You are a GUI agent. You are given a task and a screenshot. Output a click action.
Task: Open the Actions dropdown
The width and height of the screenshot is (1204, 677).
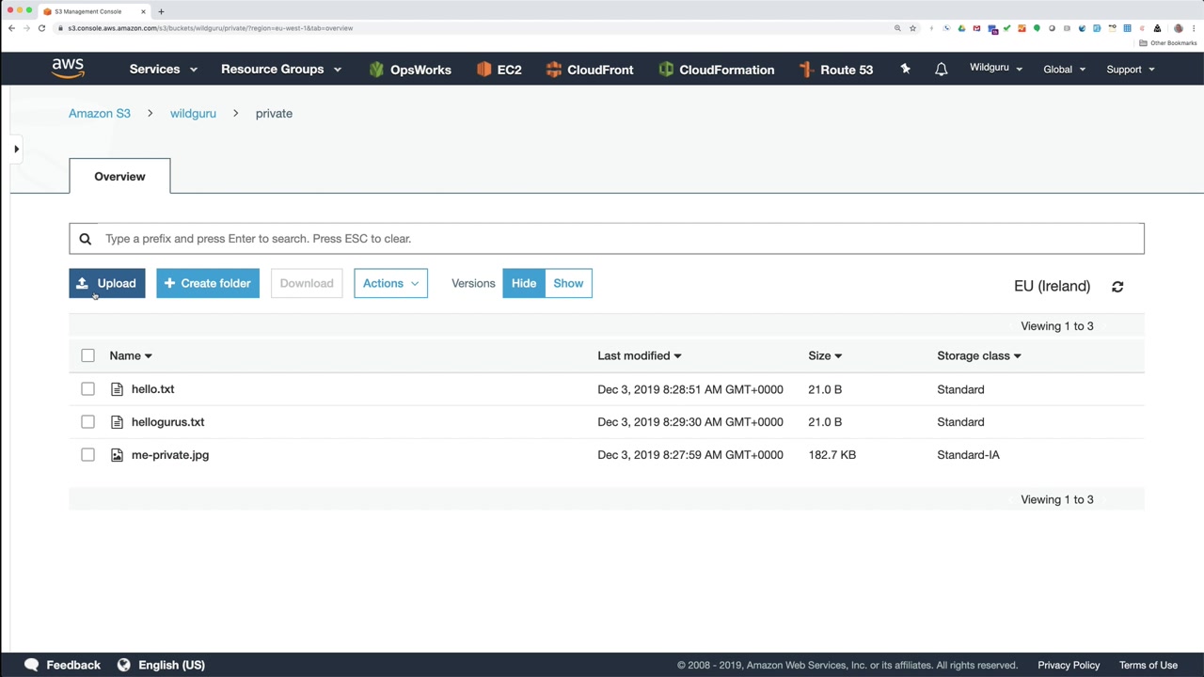(x=390, y=283)
